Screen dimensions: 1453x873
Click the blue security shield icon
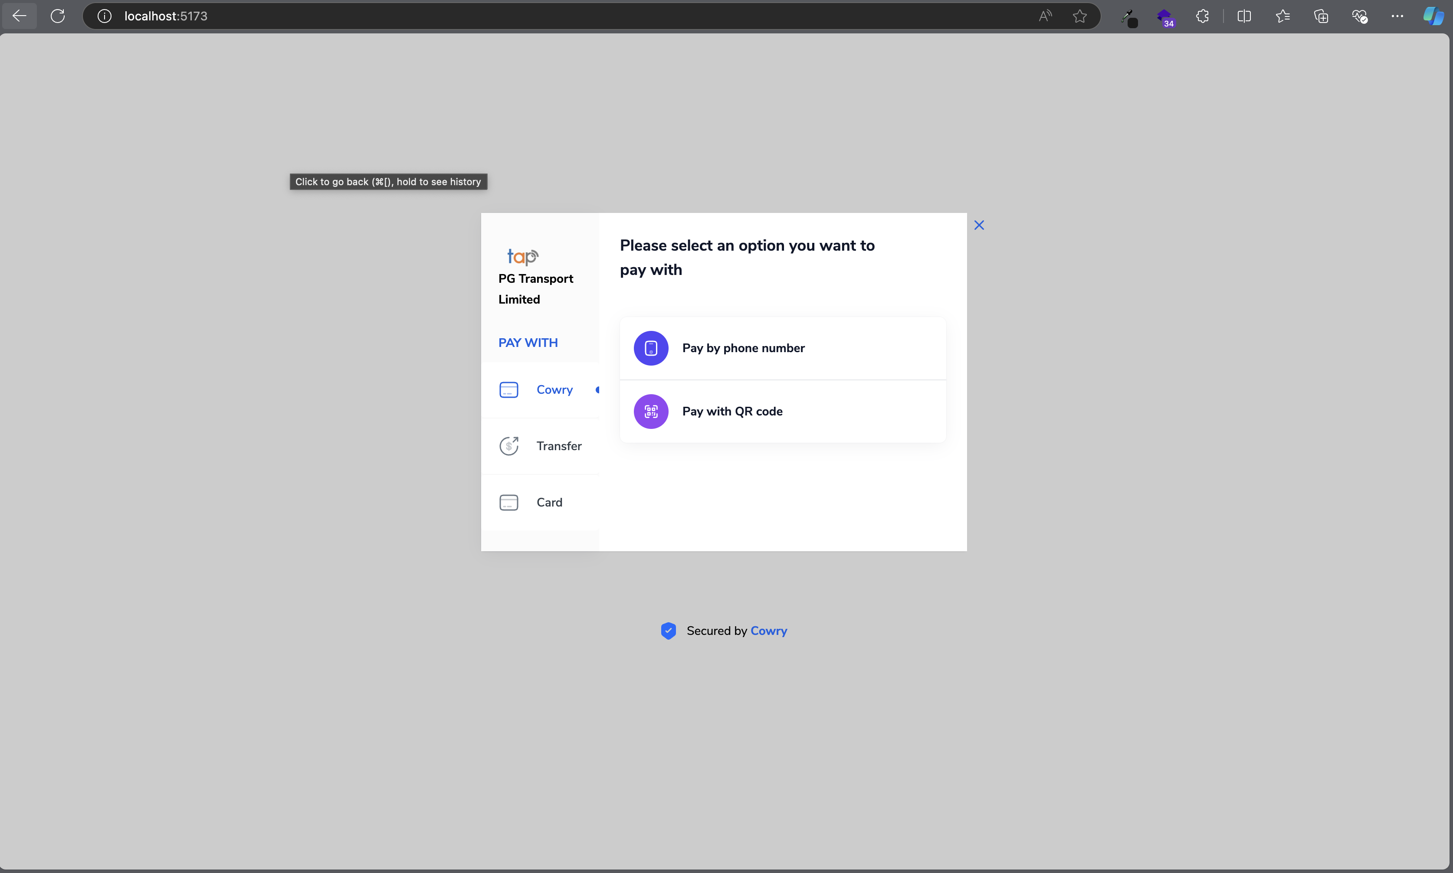coord(668,631)
